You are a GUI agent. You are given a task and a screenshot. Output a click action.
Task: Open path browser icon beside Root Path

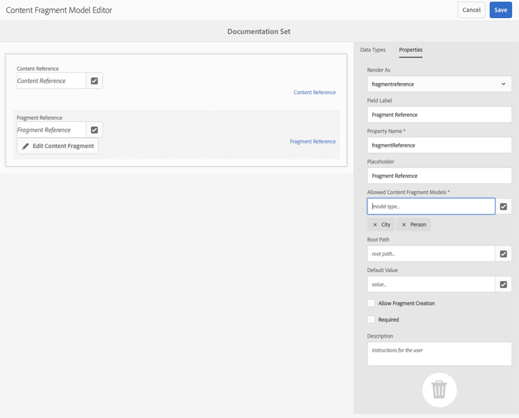504,254
